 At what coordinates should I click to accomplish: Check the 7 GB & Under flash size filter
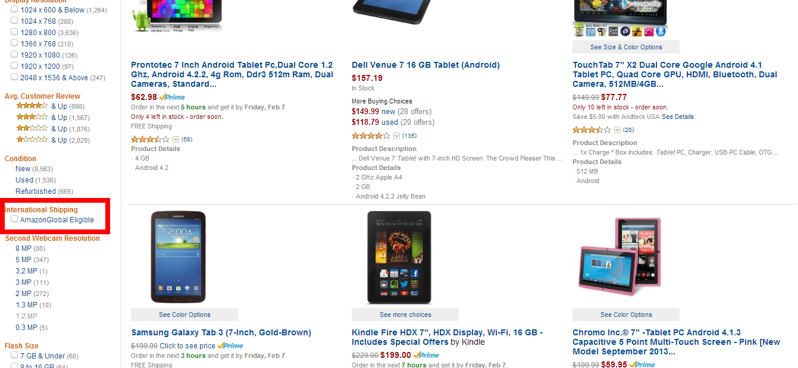[13, 356]
